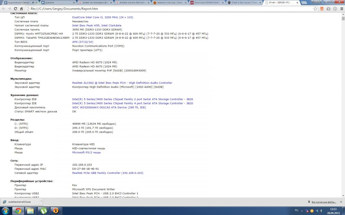Click the DualCore Intel Core i3 link

(103, 17)
